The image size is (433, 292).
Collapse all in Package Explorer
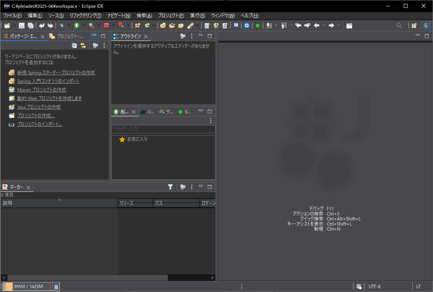pos(74,45)
